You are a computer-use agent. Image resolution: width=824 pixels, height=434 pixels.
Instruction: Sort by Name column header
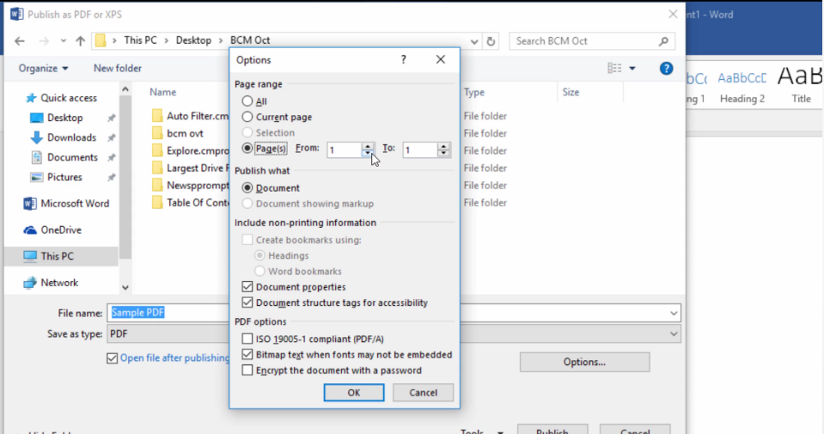[x=163, y=92]
